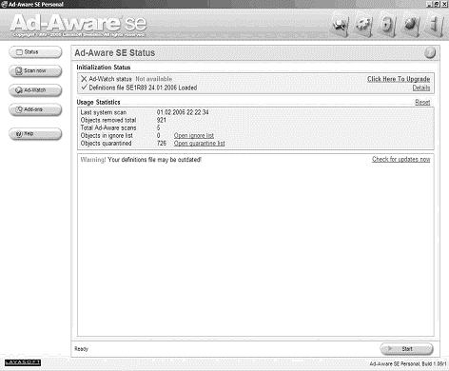449x371 pixels.
Task: Open settings via the gear icon
Action: click(x=362, y=25)
